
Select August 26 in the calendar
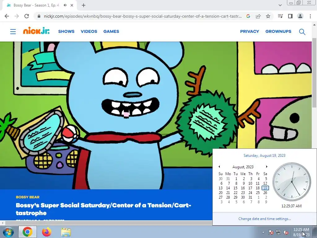[265, 193]
